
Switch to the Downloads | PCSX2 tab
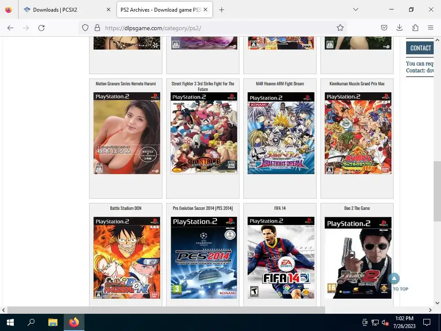tap(68, 10)
